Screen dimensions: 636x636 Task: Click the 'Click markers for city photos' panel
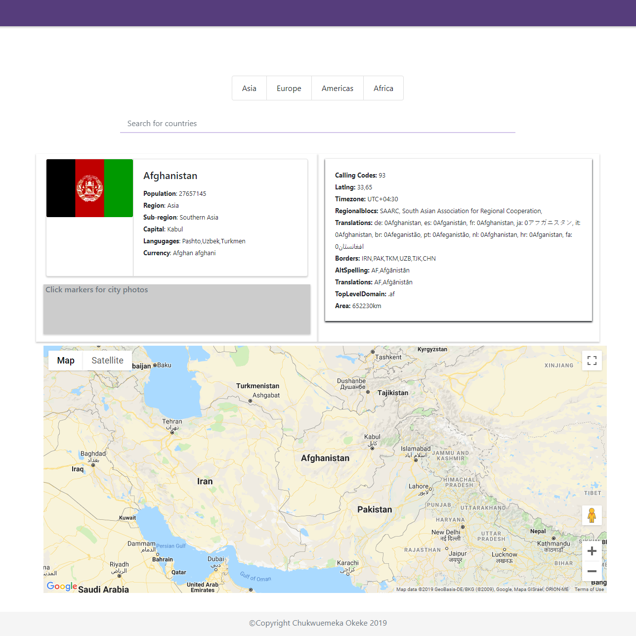177,309
